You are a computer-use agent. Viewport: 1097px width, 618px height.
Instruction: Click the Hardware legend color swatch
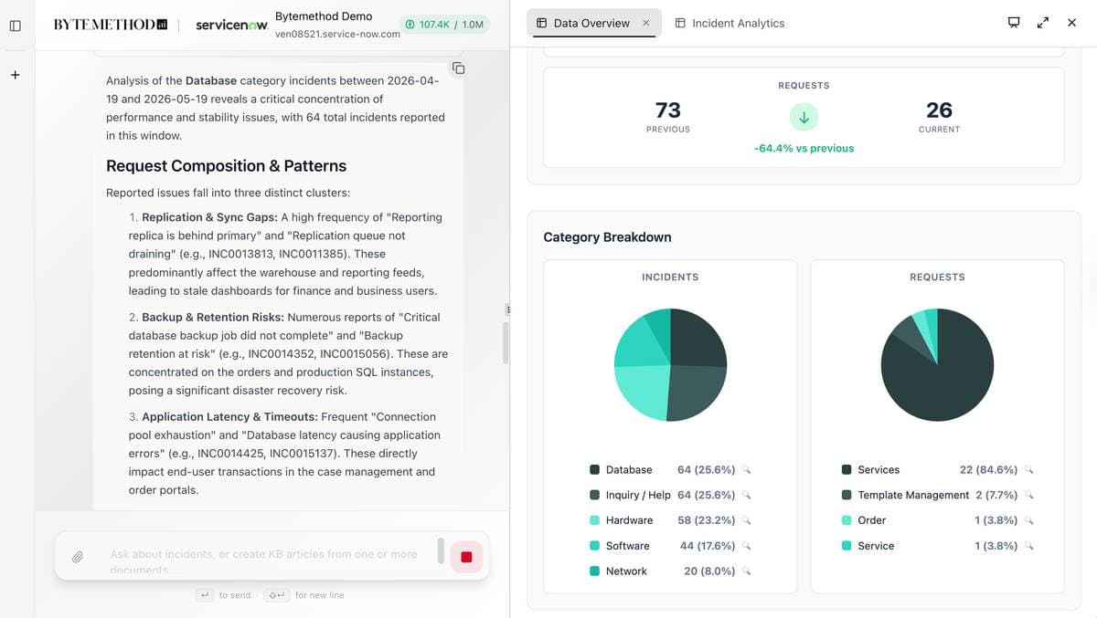[x=595, y=520]
